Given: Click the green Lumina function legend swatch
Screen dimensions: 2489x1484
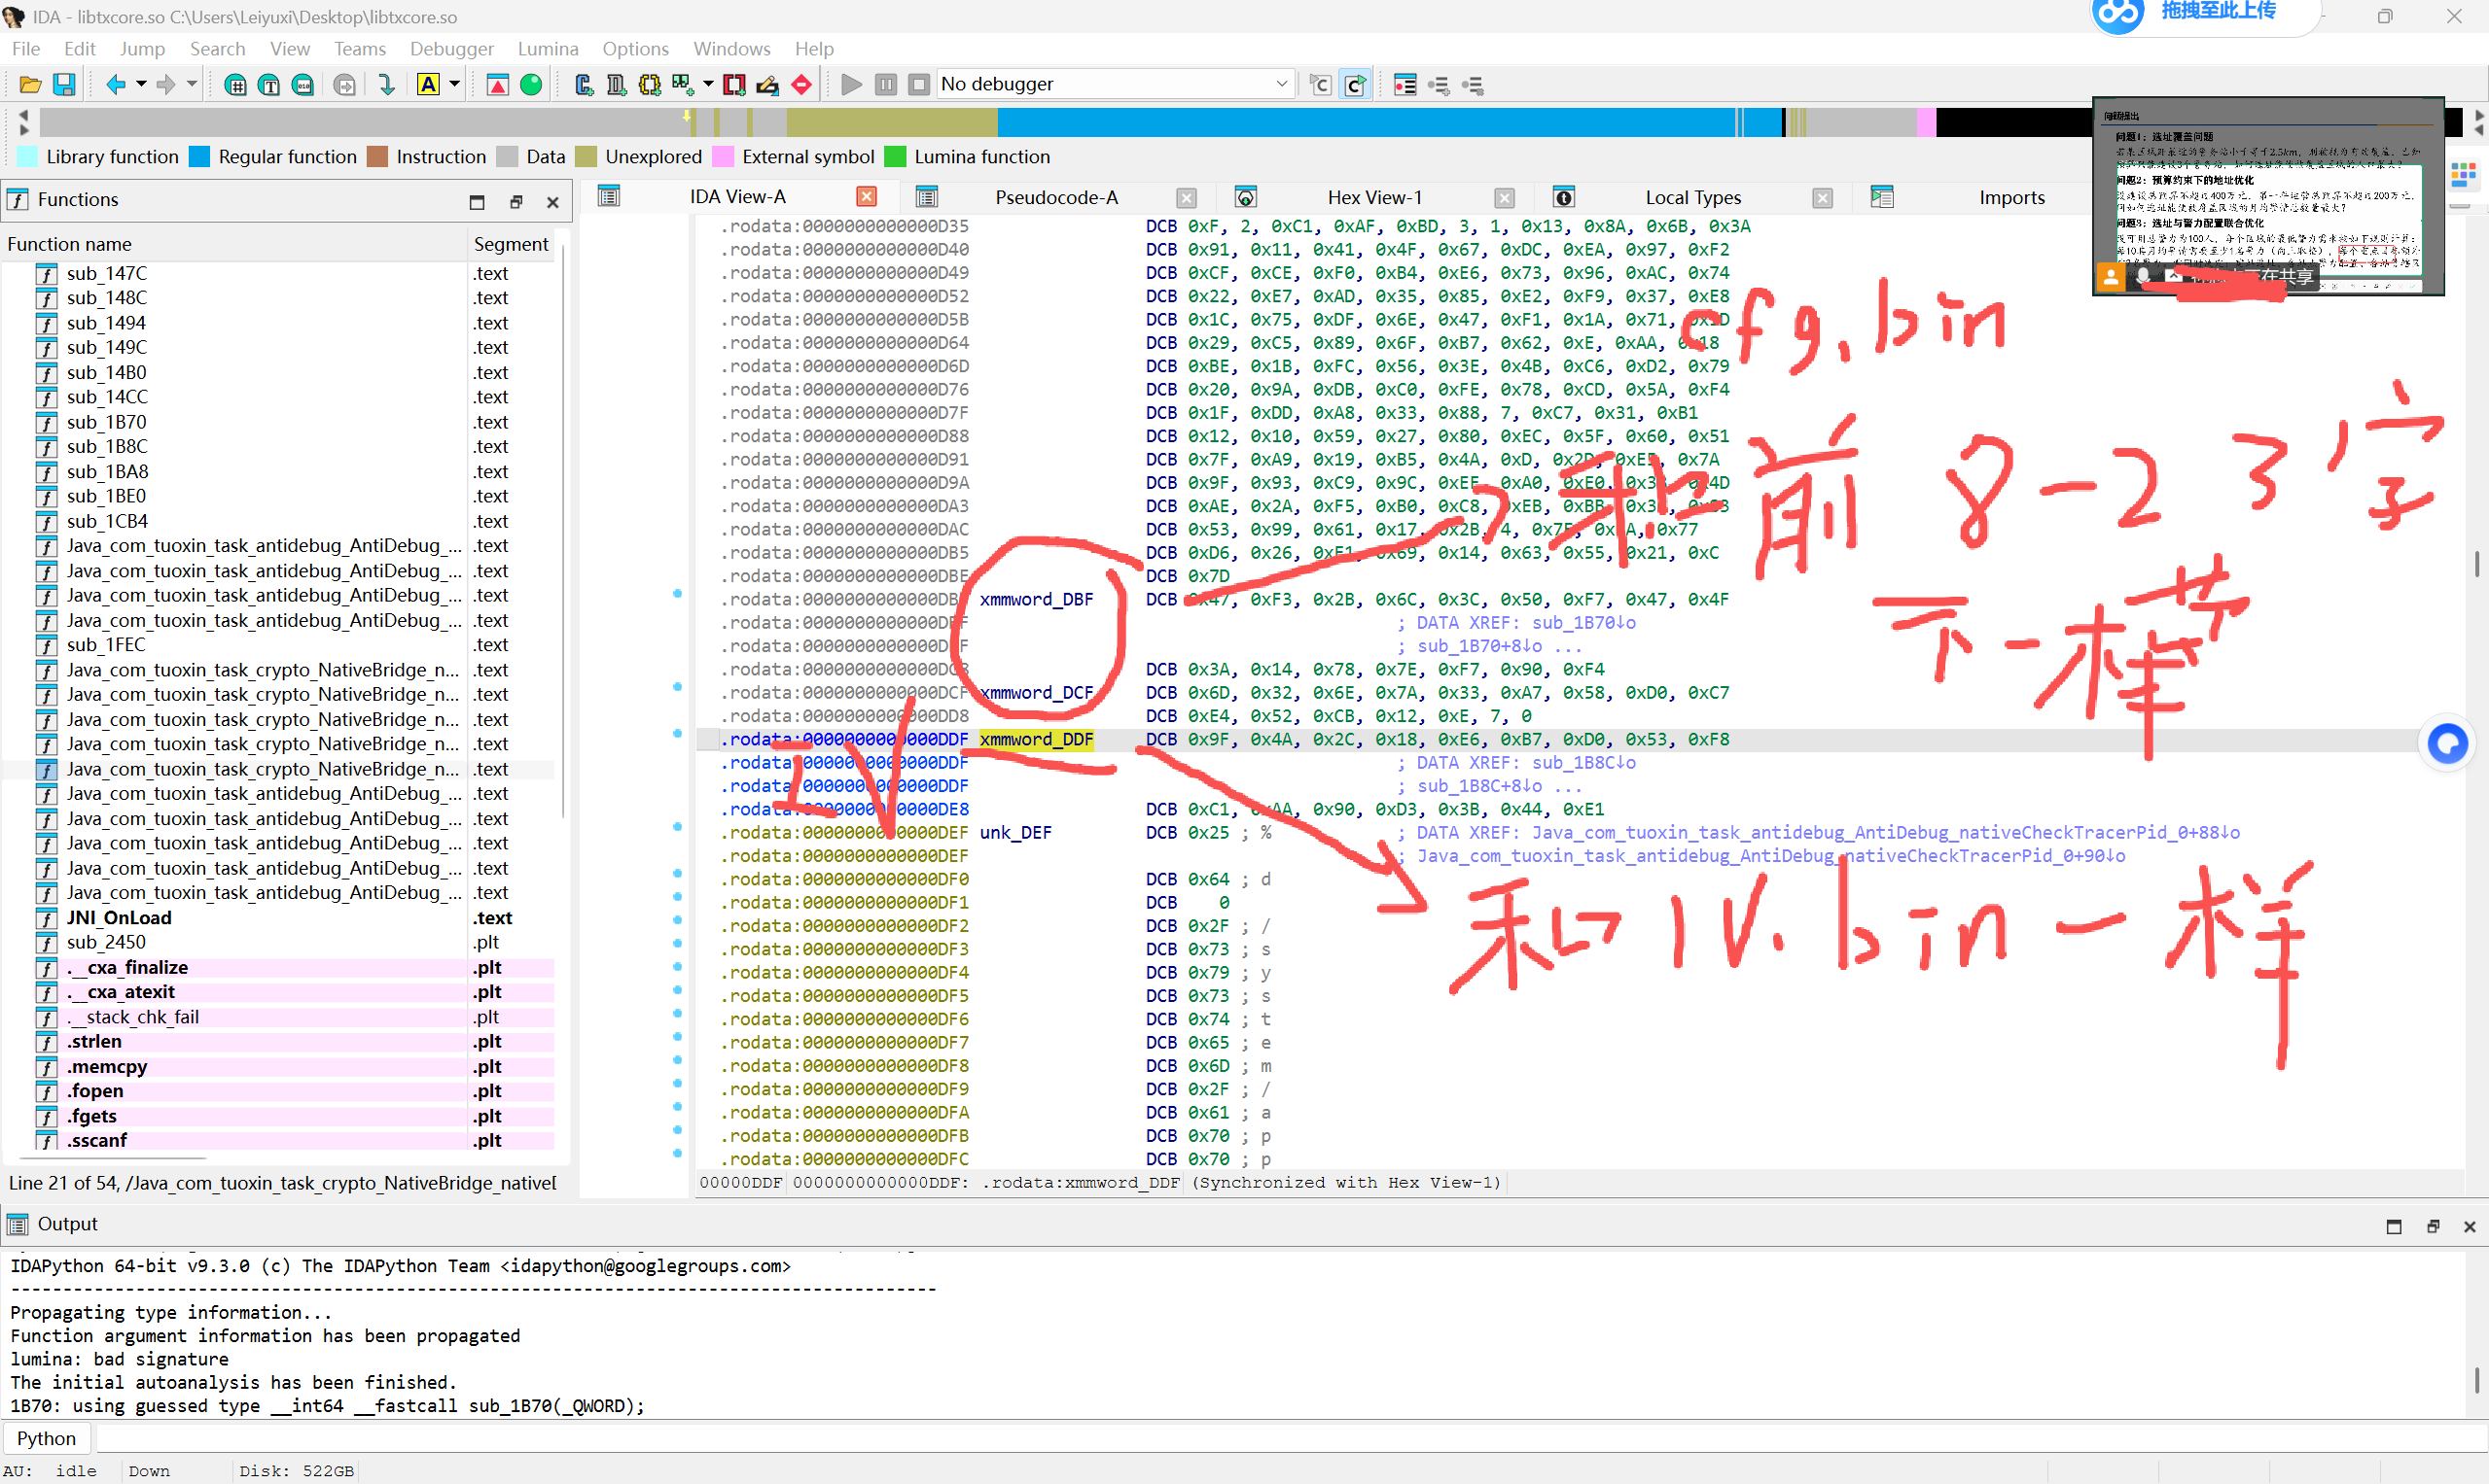Looking at the screenshot, I should click(895, 157).
